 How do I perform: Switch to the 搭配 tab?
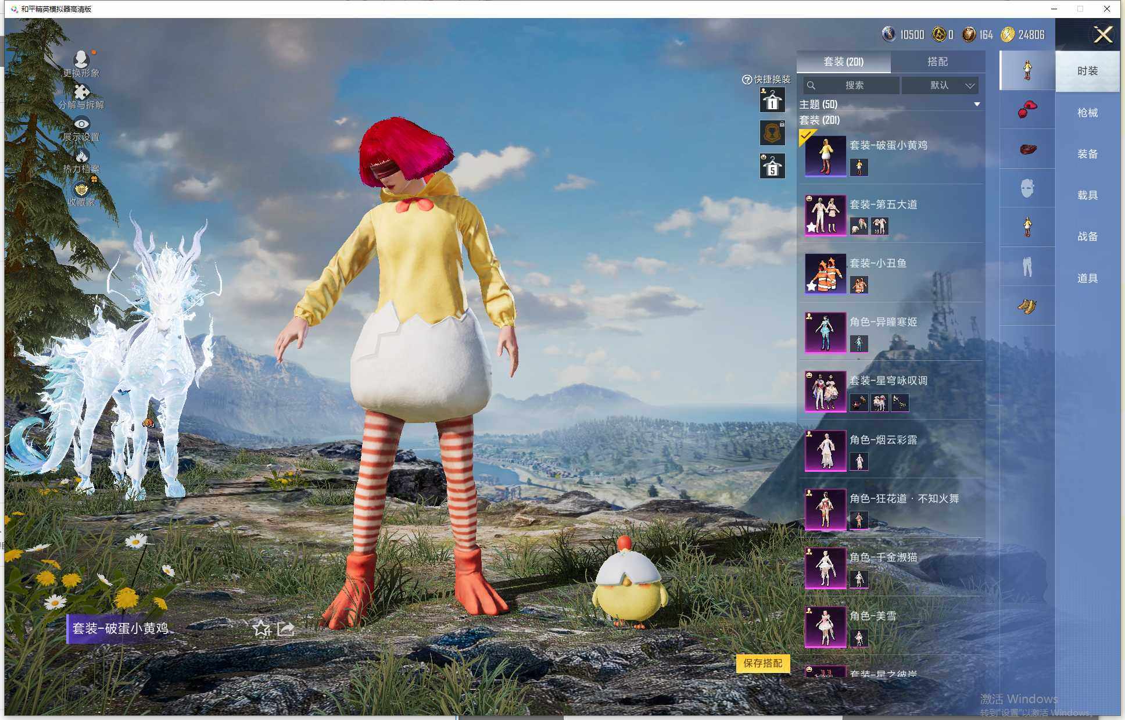pos(937,62)
